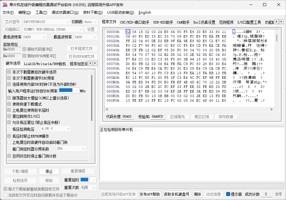Open the 工具(T) menu
The width and height of the screenshot is (286, 200).
41,13
